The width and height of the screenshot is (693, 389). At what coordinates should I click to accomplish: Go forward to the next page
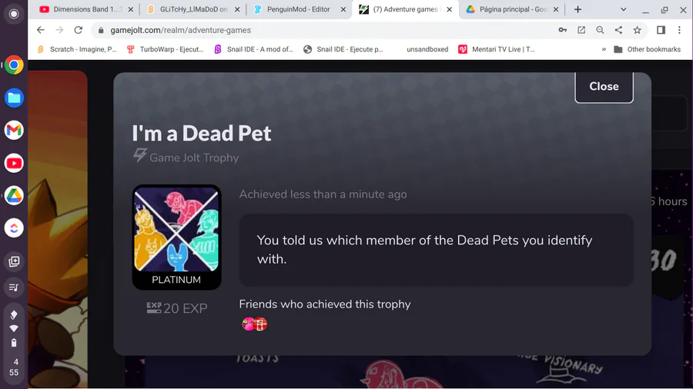(x=59, y=30)
